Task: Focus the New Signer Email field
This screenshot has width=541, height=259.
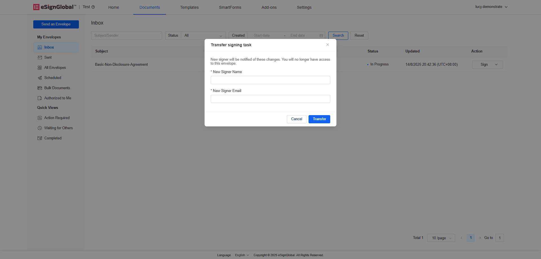Action: pyautogui.click(x=270, y=99)
